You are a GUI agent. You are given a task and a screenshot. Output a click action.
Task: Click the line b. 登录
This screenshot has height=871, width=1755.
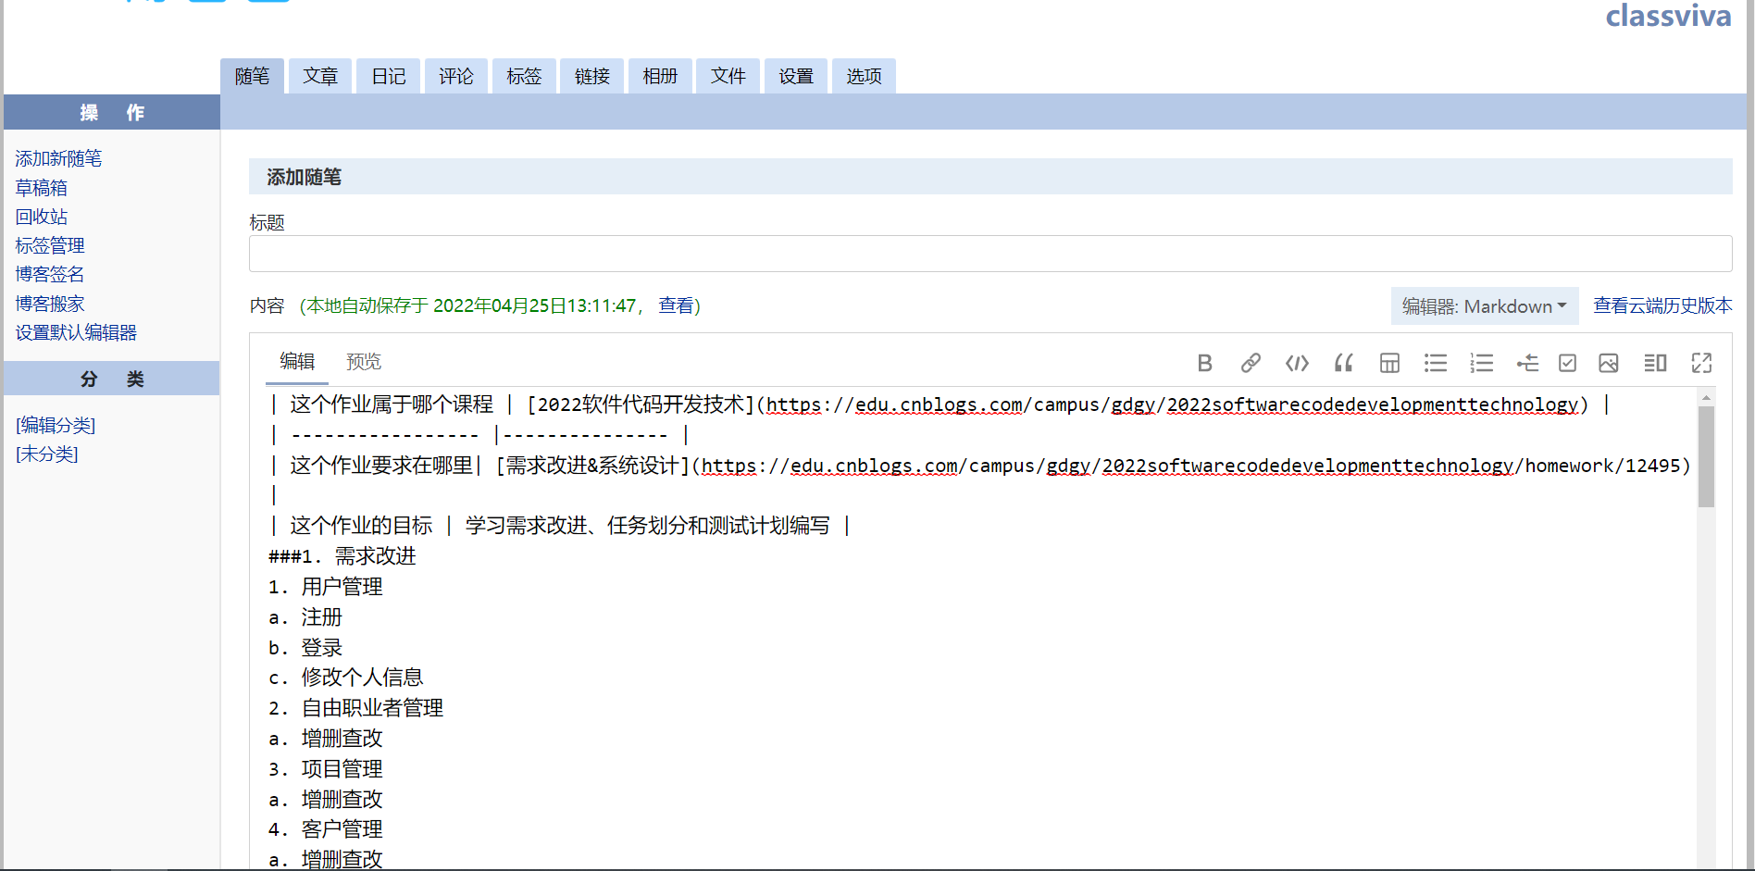pos(305,648)
